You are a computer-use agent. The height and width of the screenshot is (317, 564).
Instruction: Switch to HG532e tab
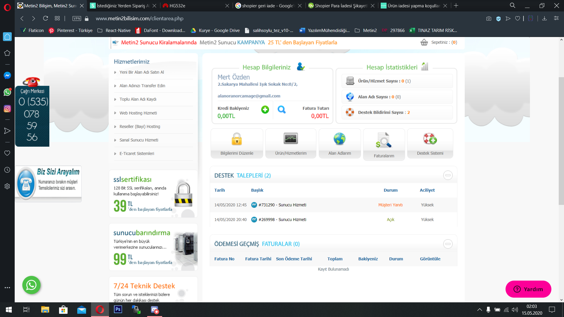196,6
